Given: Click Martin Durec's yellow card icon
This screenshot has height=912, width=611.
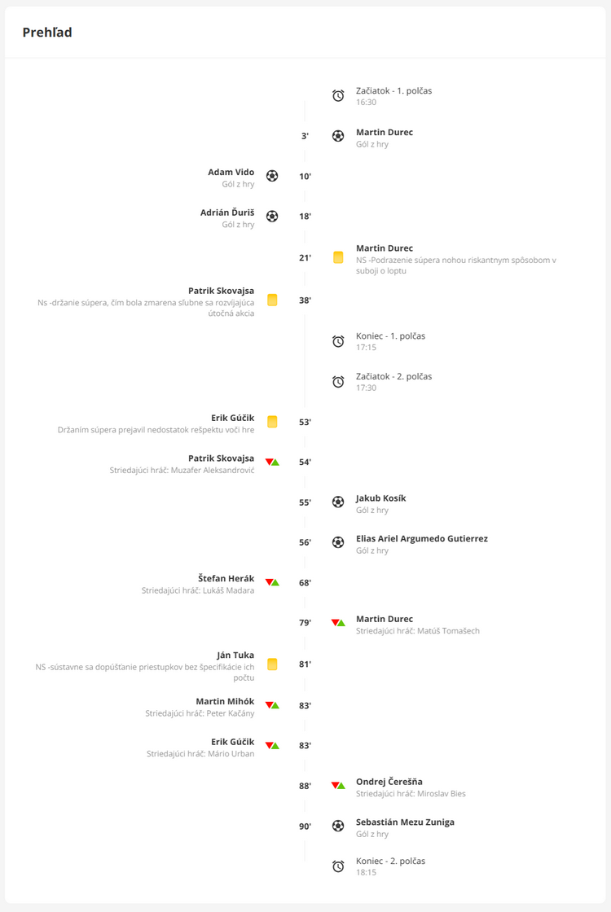Looking at the screenshot, I should pyautogui.click(x=338, y=258).
